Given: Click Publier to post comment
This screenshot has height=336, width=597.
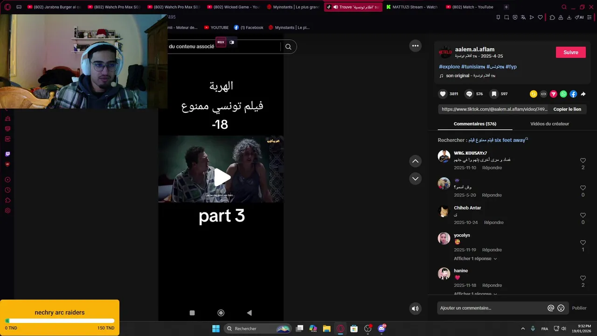Looking at the screenshot, I should (579, 308).
